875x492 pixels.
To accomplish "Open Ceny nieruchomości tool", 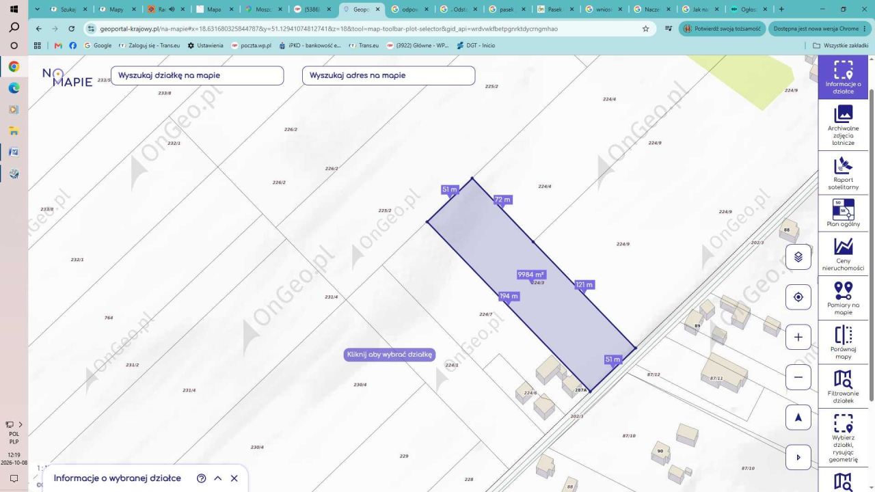I will tap(843, 254).
